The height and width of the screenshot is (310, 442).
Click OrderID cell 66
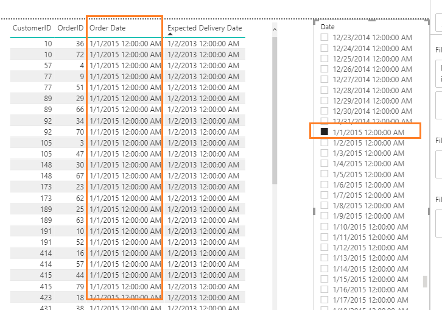pyautogui.click(x=80, y=110)
